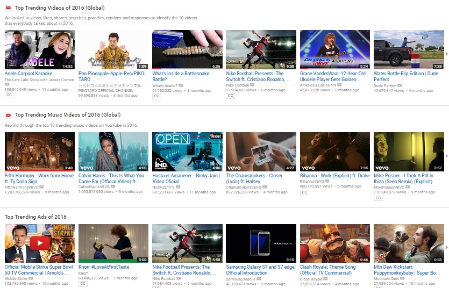Click the CC badge under Knorr #LoveAtFirstTaste
This screenshot has width=449, height=288.
pyautogui.click(x=83, y=284)
